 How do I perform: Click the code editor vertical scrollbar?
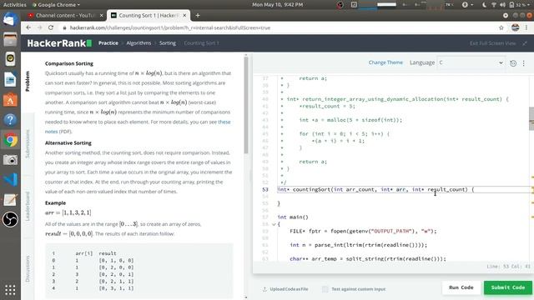tap(531, 118)
